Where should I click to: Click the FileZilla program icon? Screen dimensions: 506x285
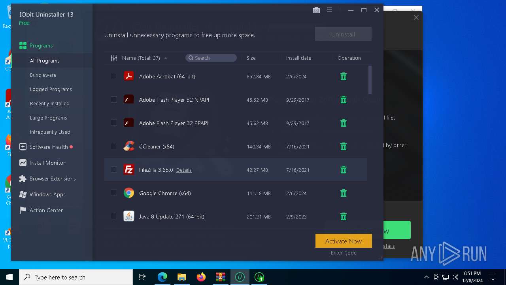coord(129,169)
